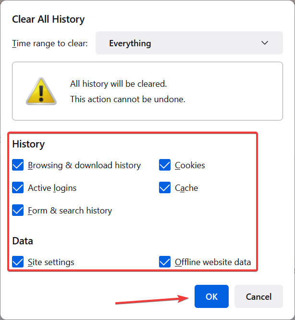Disable the Active logins checkbox
295x320 pixels.
pyautogui.click(x=18, y=187)
